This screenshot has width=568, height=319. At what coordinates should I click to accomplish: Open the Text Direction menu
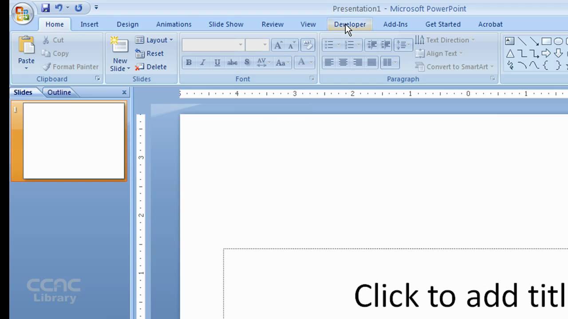click(x=445, y=40)
